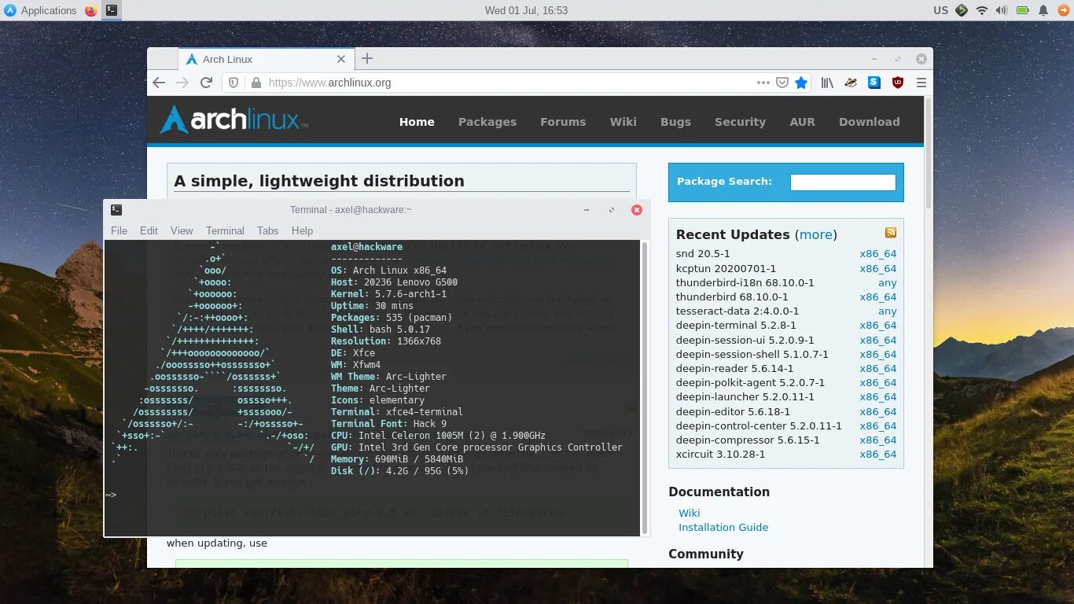Open AUR nav link

coord(802,122)
